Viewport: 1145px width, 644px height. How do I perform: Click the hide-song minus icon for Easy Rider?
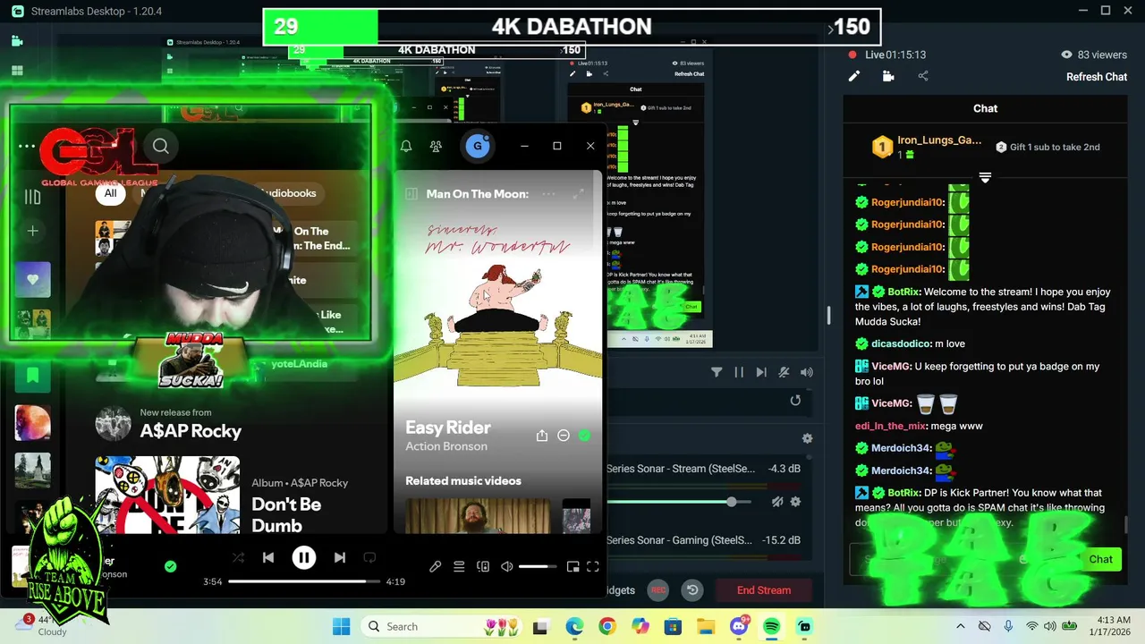pyautogui.click(x=564, y=436)
